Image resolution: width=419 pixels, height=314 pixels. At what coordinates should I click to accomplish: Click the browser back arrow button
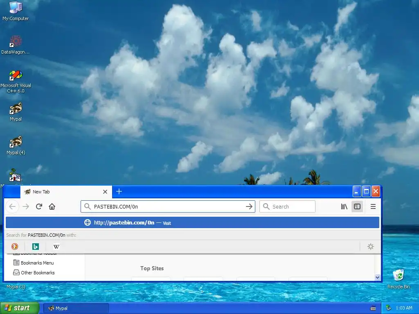click(x=12, y=206)
